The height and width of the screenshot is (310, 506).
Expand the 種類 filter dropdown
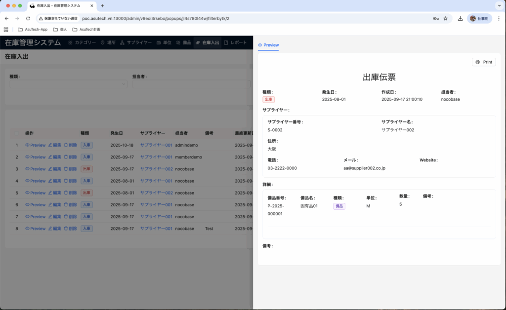click(68, 84)
